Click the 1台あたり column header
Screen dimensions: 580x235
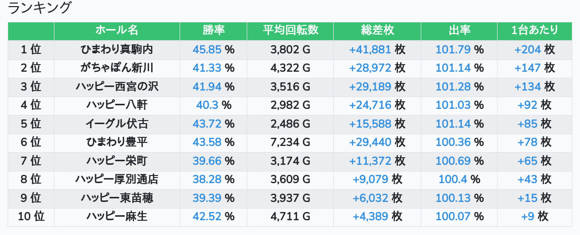pos(534,31)
